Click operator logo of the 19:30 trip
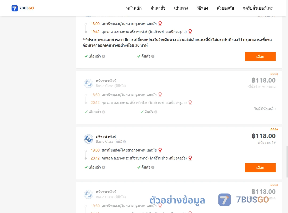The image size is (288, 213). 89,194
